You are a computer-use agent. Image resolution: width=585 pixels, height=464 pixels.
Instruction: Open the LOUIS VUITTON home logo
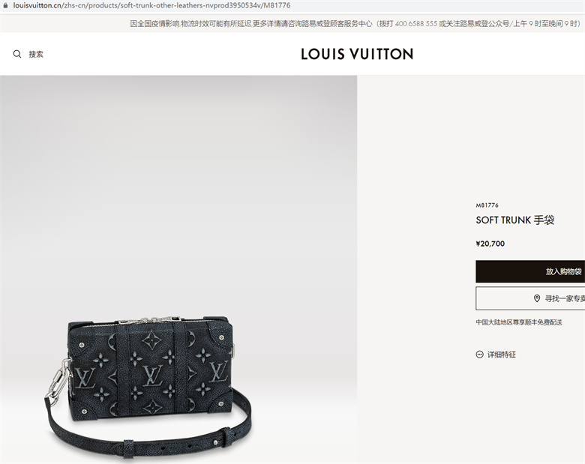click(x=357, y=54)
